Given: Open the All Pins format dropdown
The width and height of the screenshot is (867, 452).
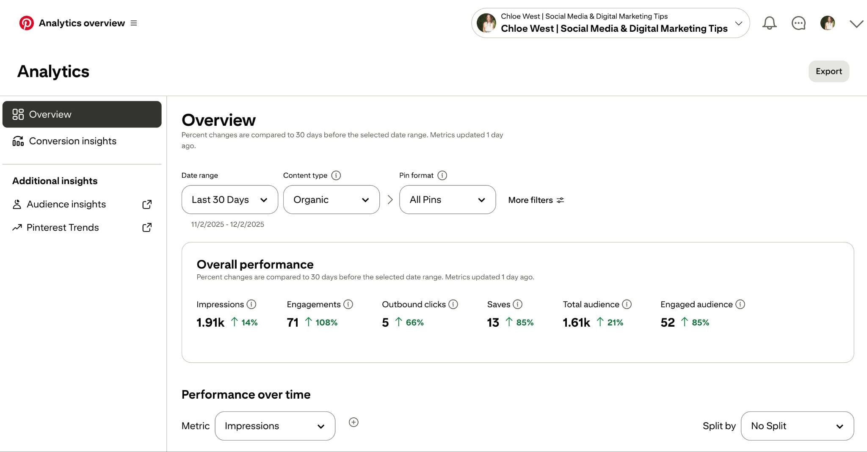Looking at the screenshot, I should pos(447,199).
